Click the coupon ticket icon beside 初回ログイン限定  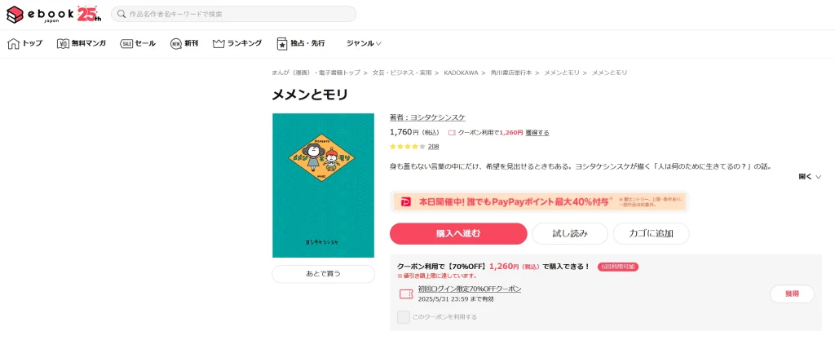point(406,294)
